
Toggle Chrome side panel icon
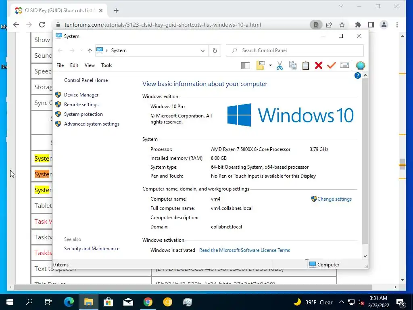coord(371,25)
